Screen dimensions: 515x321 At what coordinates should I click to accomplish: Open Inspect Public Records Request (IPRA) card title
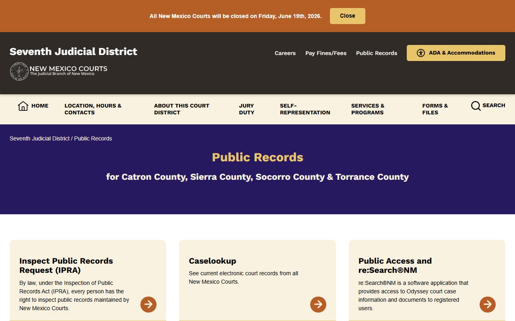pyautogui.click(x=66, y=266)
